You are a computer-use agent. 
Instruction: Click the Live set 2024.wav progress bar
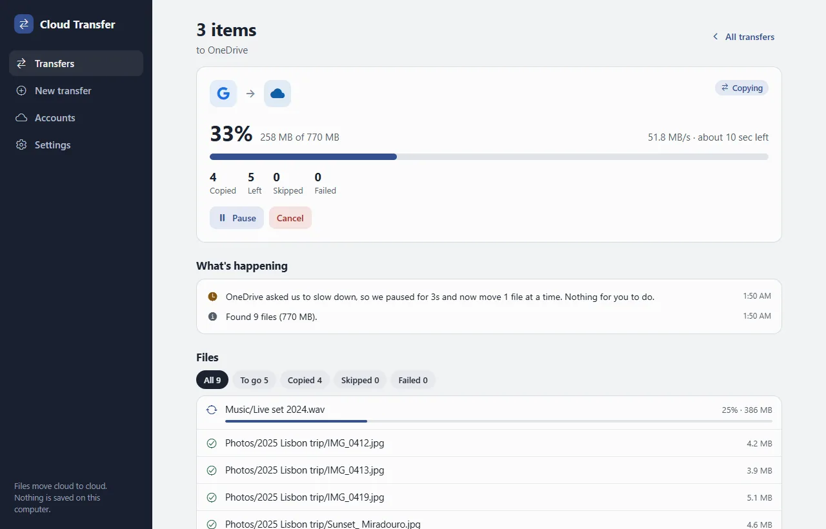[x=499, y=421]
